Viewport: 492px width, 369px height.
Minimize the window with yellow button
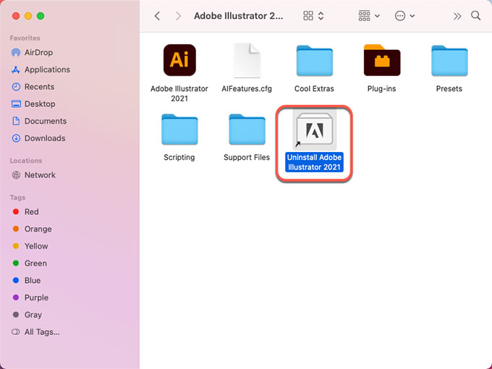[x=28, y=16]
